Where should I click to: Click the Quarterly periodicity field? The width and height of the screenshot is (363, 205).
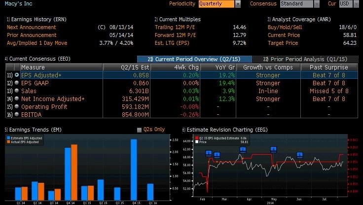tap(217, 4)
